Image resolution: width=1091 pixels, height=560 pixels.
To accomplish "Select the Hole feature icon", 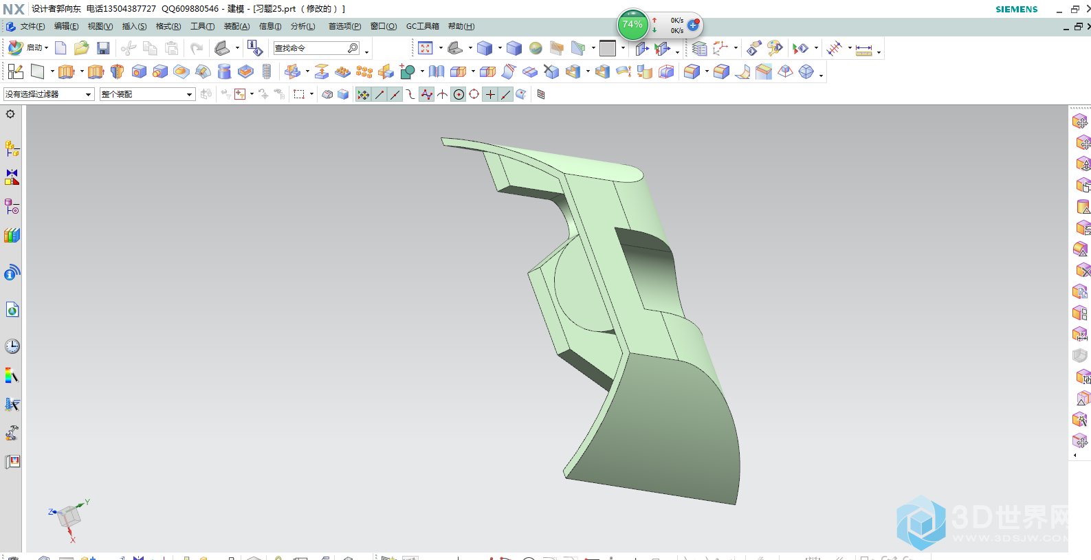I will (x=139, y=71).
